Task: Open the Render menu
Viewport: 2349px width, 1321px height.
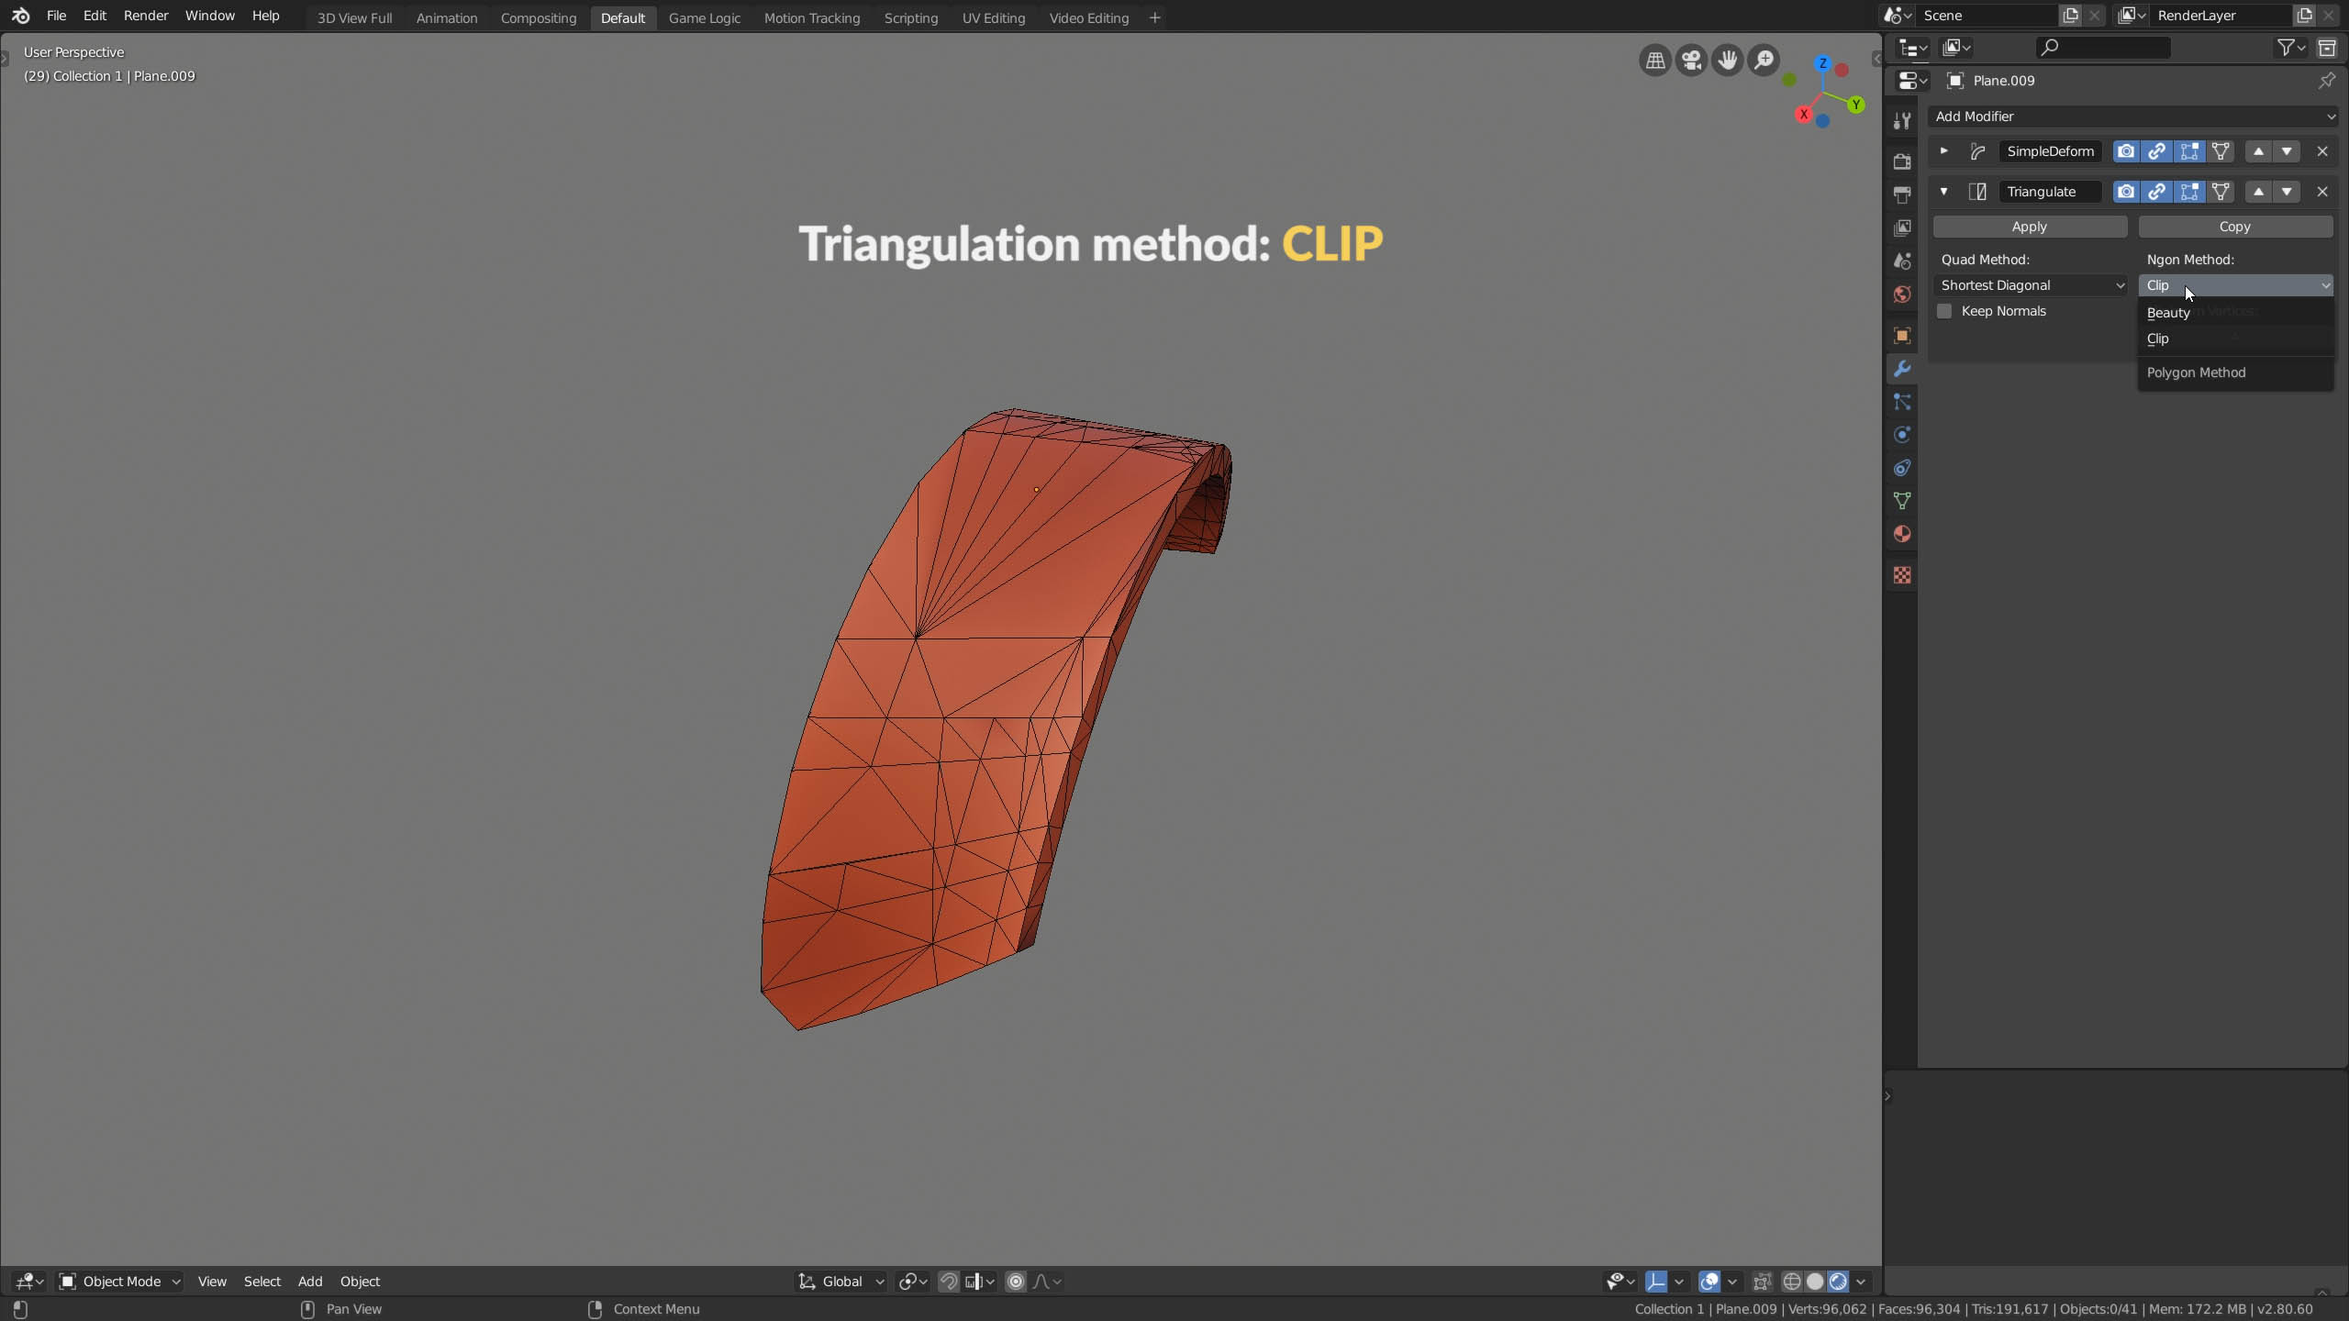Action: tap(146, 16)
